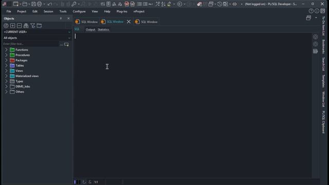Expand the Materialized views folder
Viewport: 329px width, 185px height.
pos(6,76)
